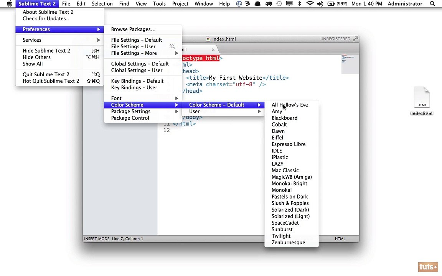This screenshot has width=442, height=276.
Task: Expand the Package Settings submenu
Action: tap(143, 112)
